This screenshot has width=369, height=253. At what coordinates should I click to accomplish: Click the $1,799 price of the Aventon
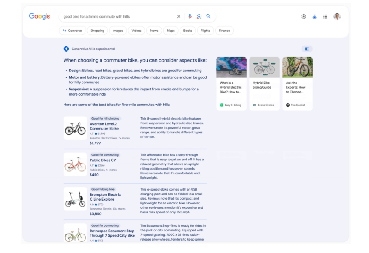95,143
